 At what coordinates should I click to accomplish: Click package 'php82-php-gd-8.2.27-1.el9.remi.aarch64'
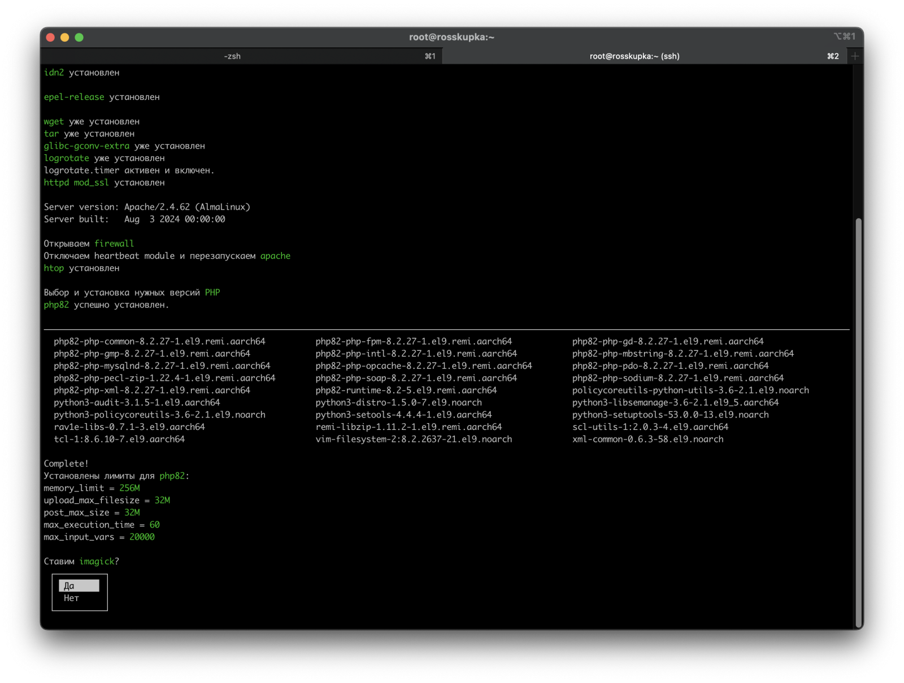[668, 342]
